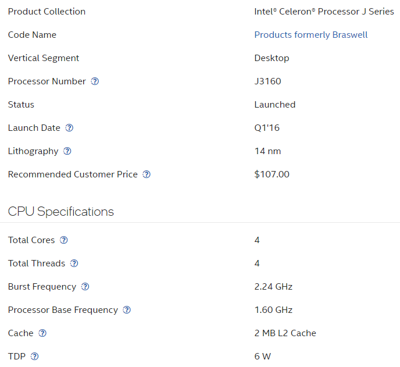400x367 pixels.
Task: Click the help icon beside Burst Frequency
Action: pyautogui.click(x=85, y=287)
